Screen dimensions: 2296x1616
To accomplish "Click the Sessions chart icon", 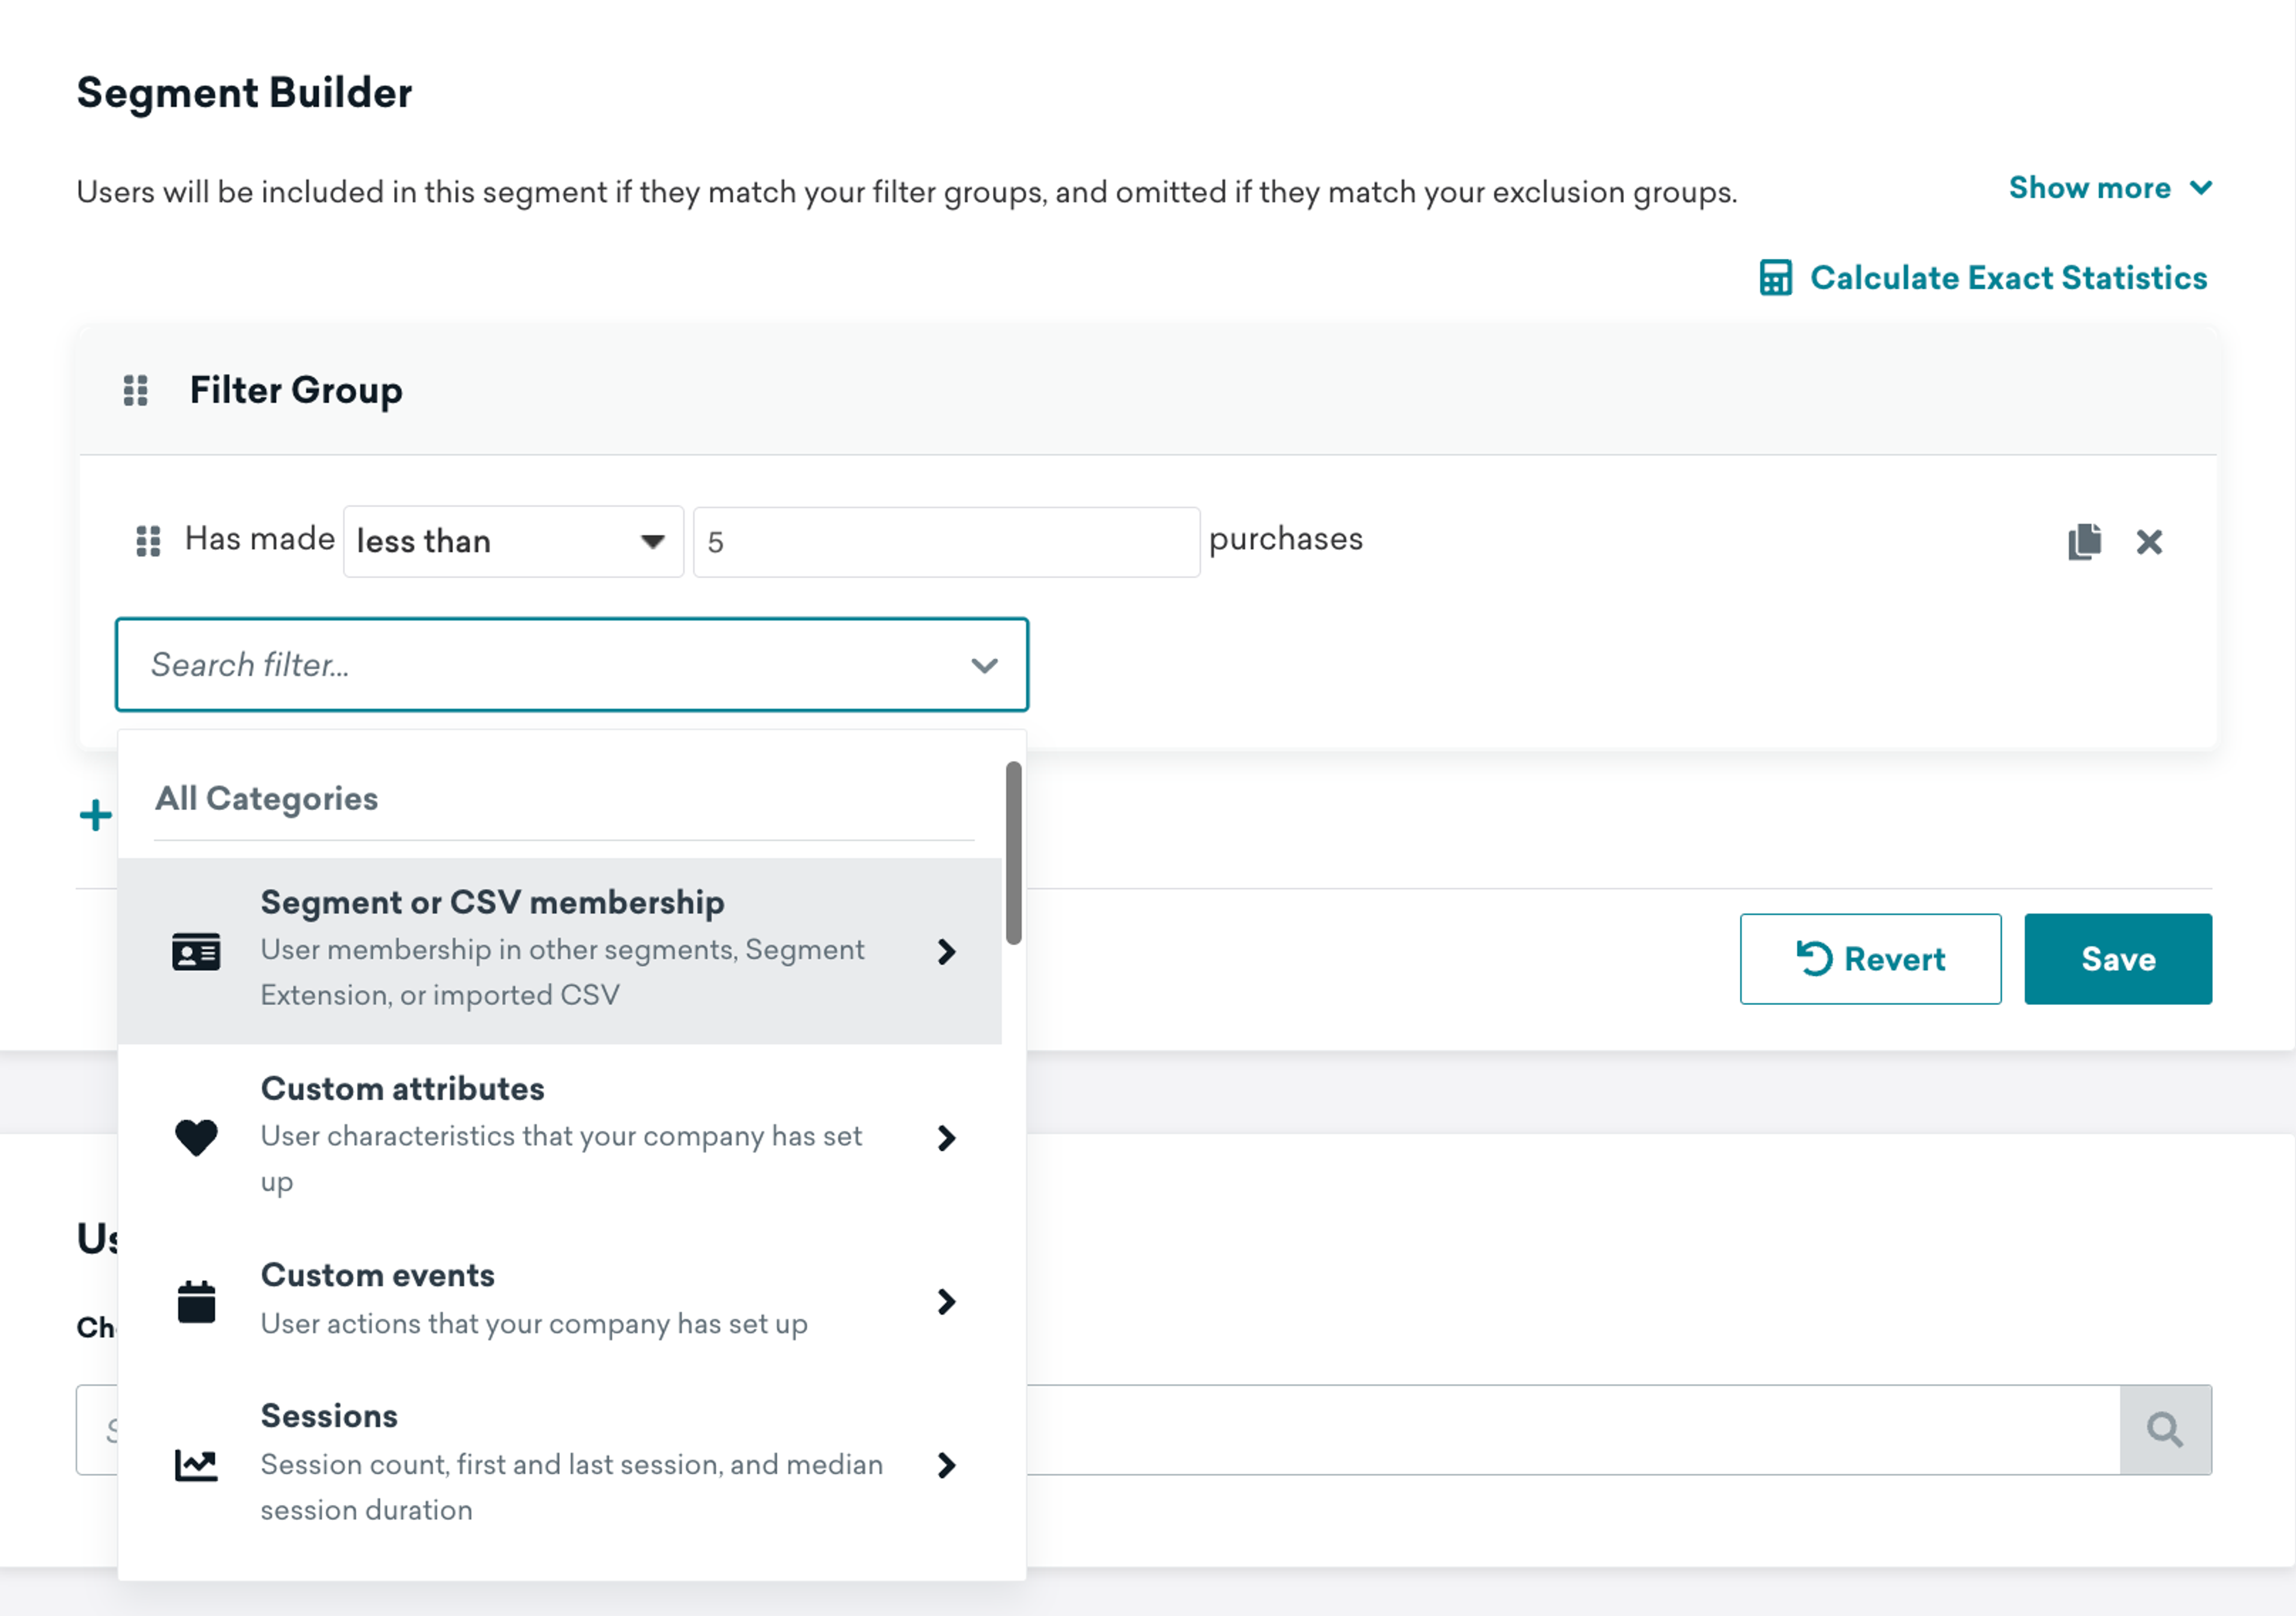I will (x=196, y=1466).
